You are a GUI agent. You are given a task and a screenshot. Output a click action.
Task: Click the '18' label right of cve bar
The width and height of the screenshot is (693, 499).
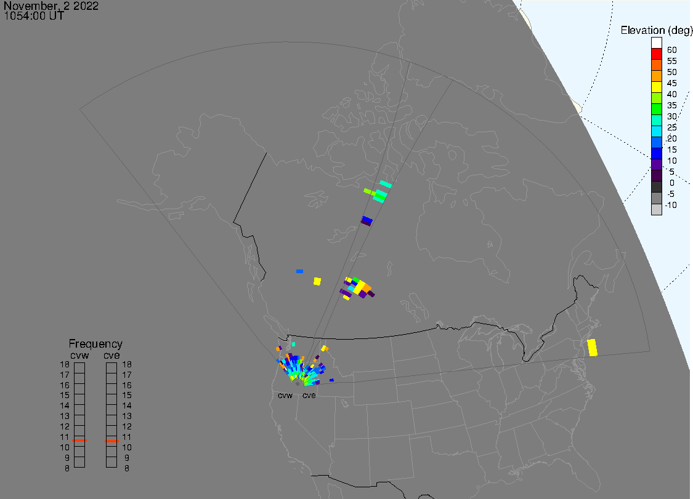coord(127,364)
